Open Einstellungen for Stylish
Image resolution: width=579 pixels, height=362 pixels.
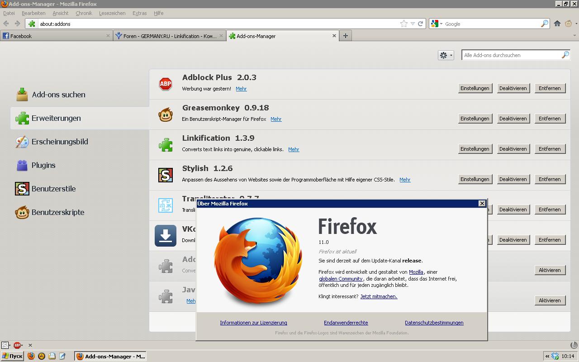pos(475,179)
